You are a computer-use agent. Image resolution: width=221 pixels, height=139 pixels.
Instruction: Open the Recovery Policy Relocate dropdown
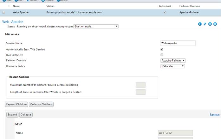[173, 66]
